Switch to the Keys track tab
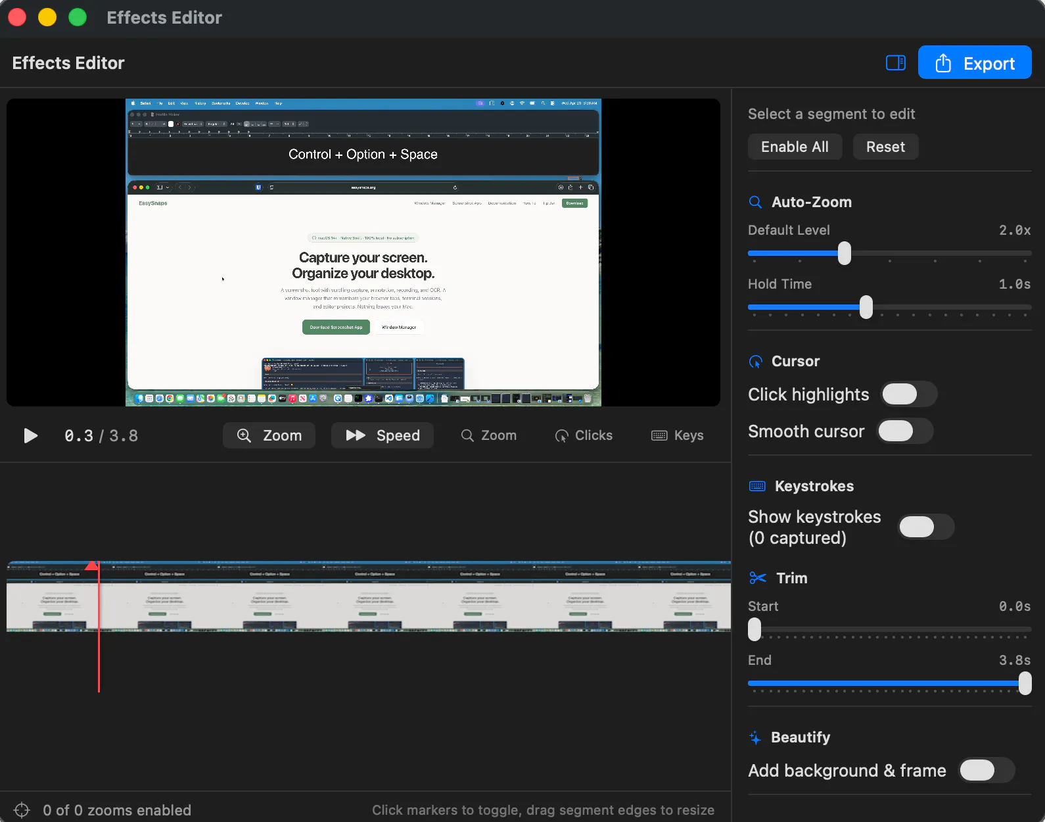1045x822 pixels. click(x=677, y=435)
